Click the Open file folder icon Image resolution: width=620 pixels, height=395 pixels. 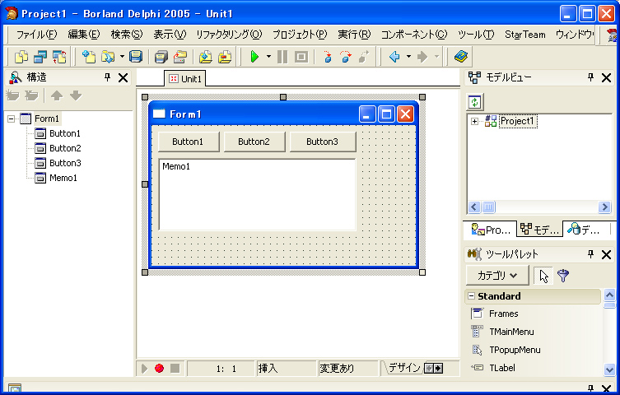[x=108, y=57]
